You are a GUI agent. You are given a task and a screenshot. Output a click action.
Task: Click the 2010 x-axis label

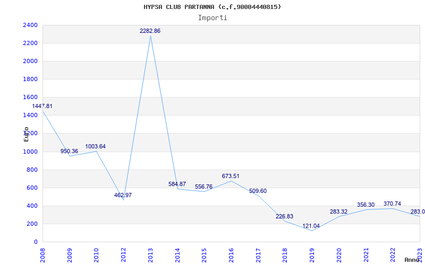[x=96, y=255]
